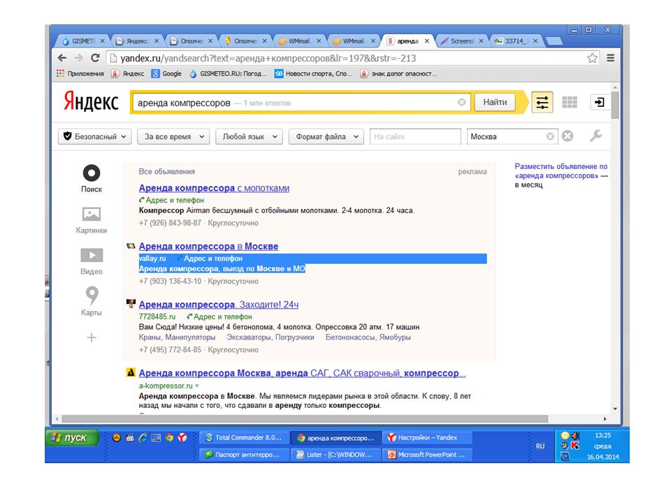Click the 7728485.ru site link
This screenshot has width=671, height=503.
[x=157, y=316]
